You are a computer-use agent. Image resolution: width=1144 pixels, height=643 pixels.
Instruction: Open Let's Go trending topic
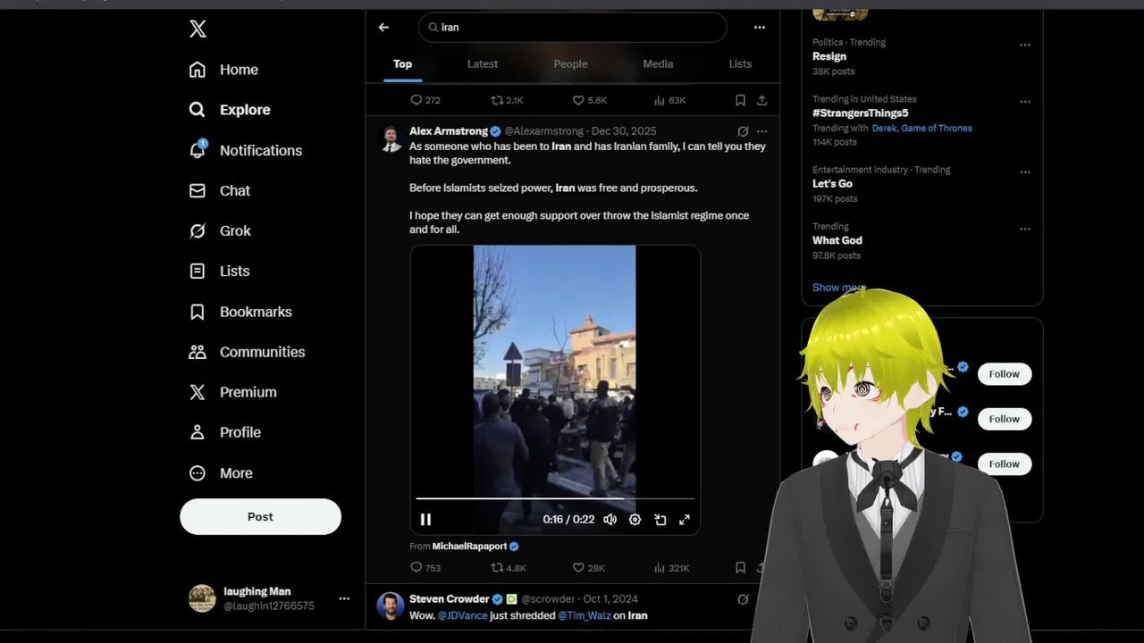(832, 184)
